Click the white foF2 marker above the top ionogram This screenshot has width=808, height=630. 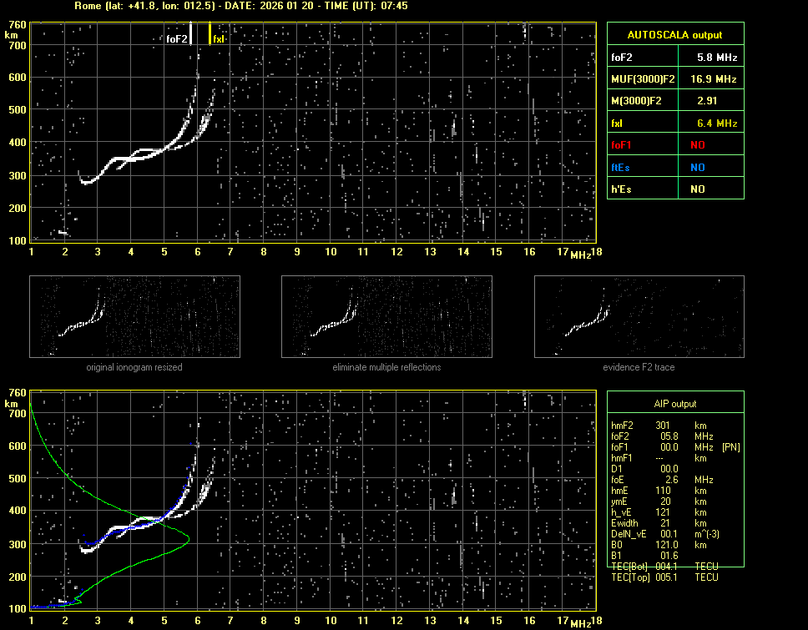(191, 33)
